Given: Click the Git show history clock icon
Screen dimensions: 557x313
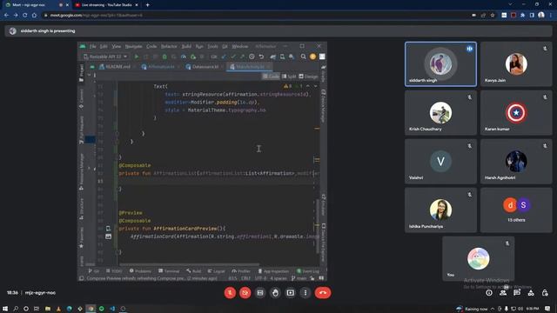Looking at the screenshot, I should (x=252, y=57).
